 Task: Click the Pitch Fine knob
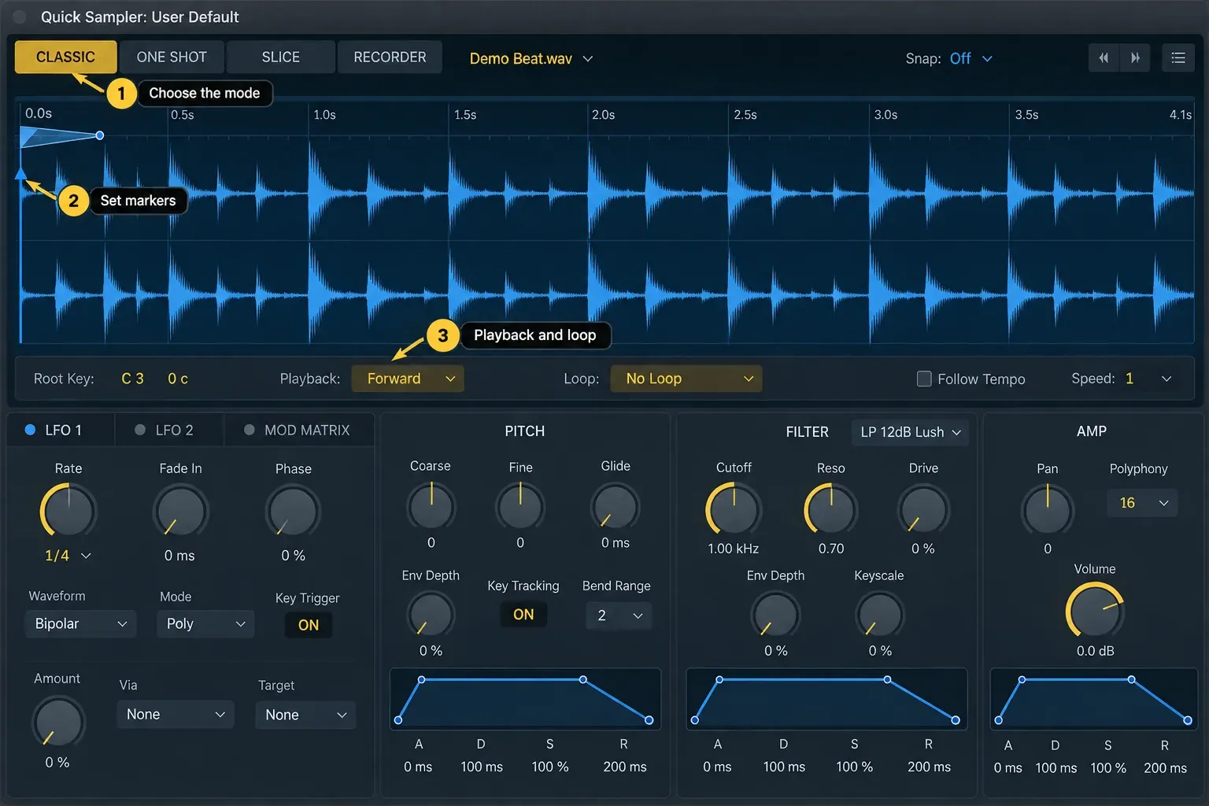pyautogui.click(x=520, y=505)
